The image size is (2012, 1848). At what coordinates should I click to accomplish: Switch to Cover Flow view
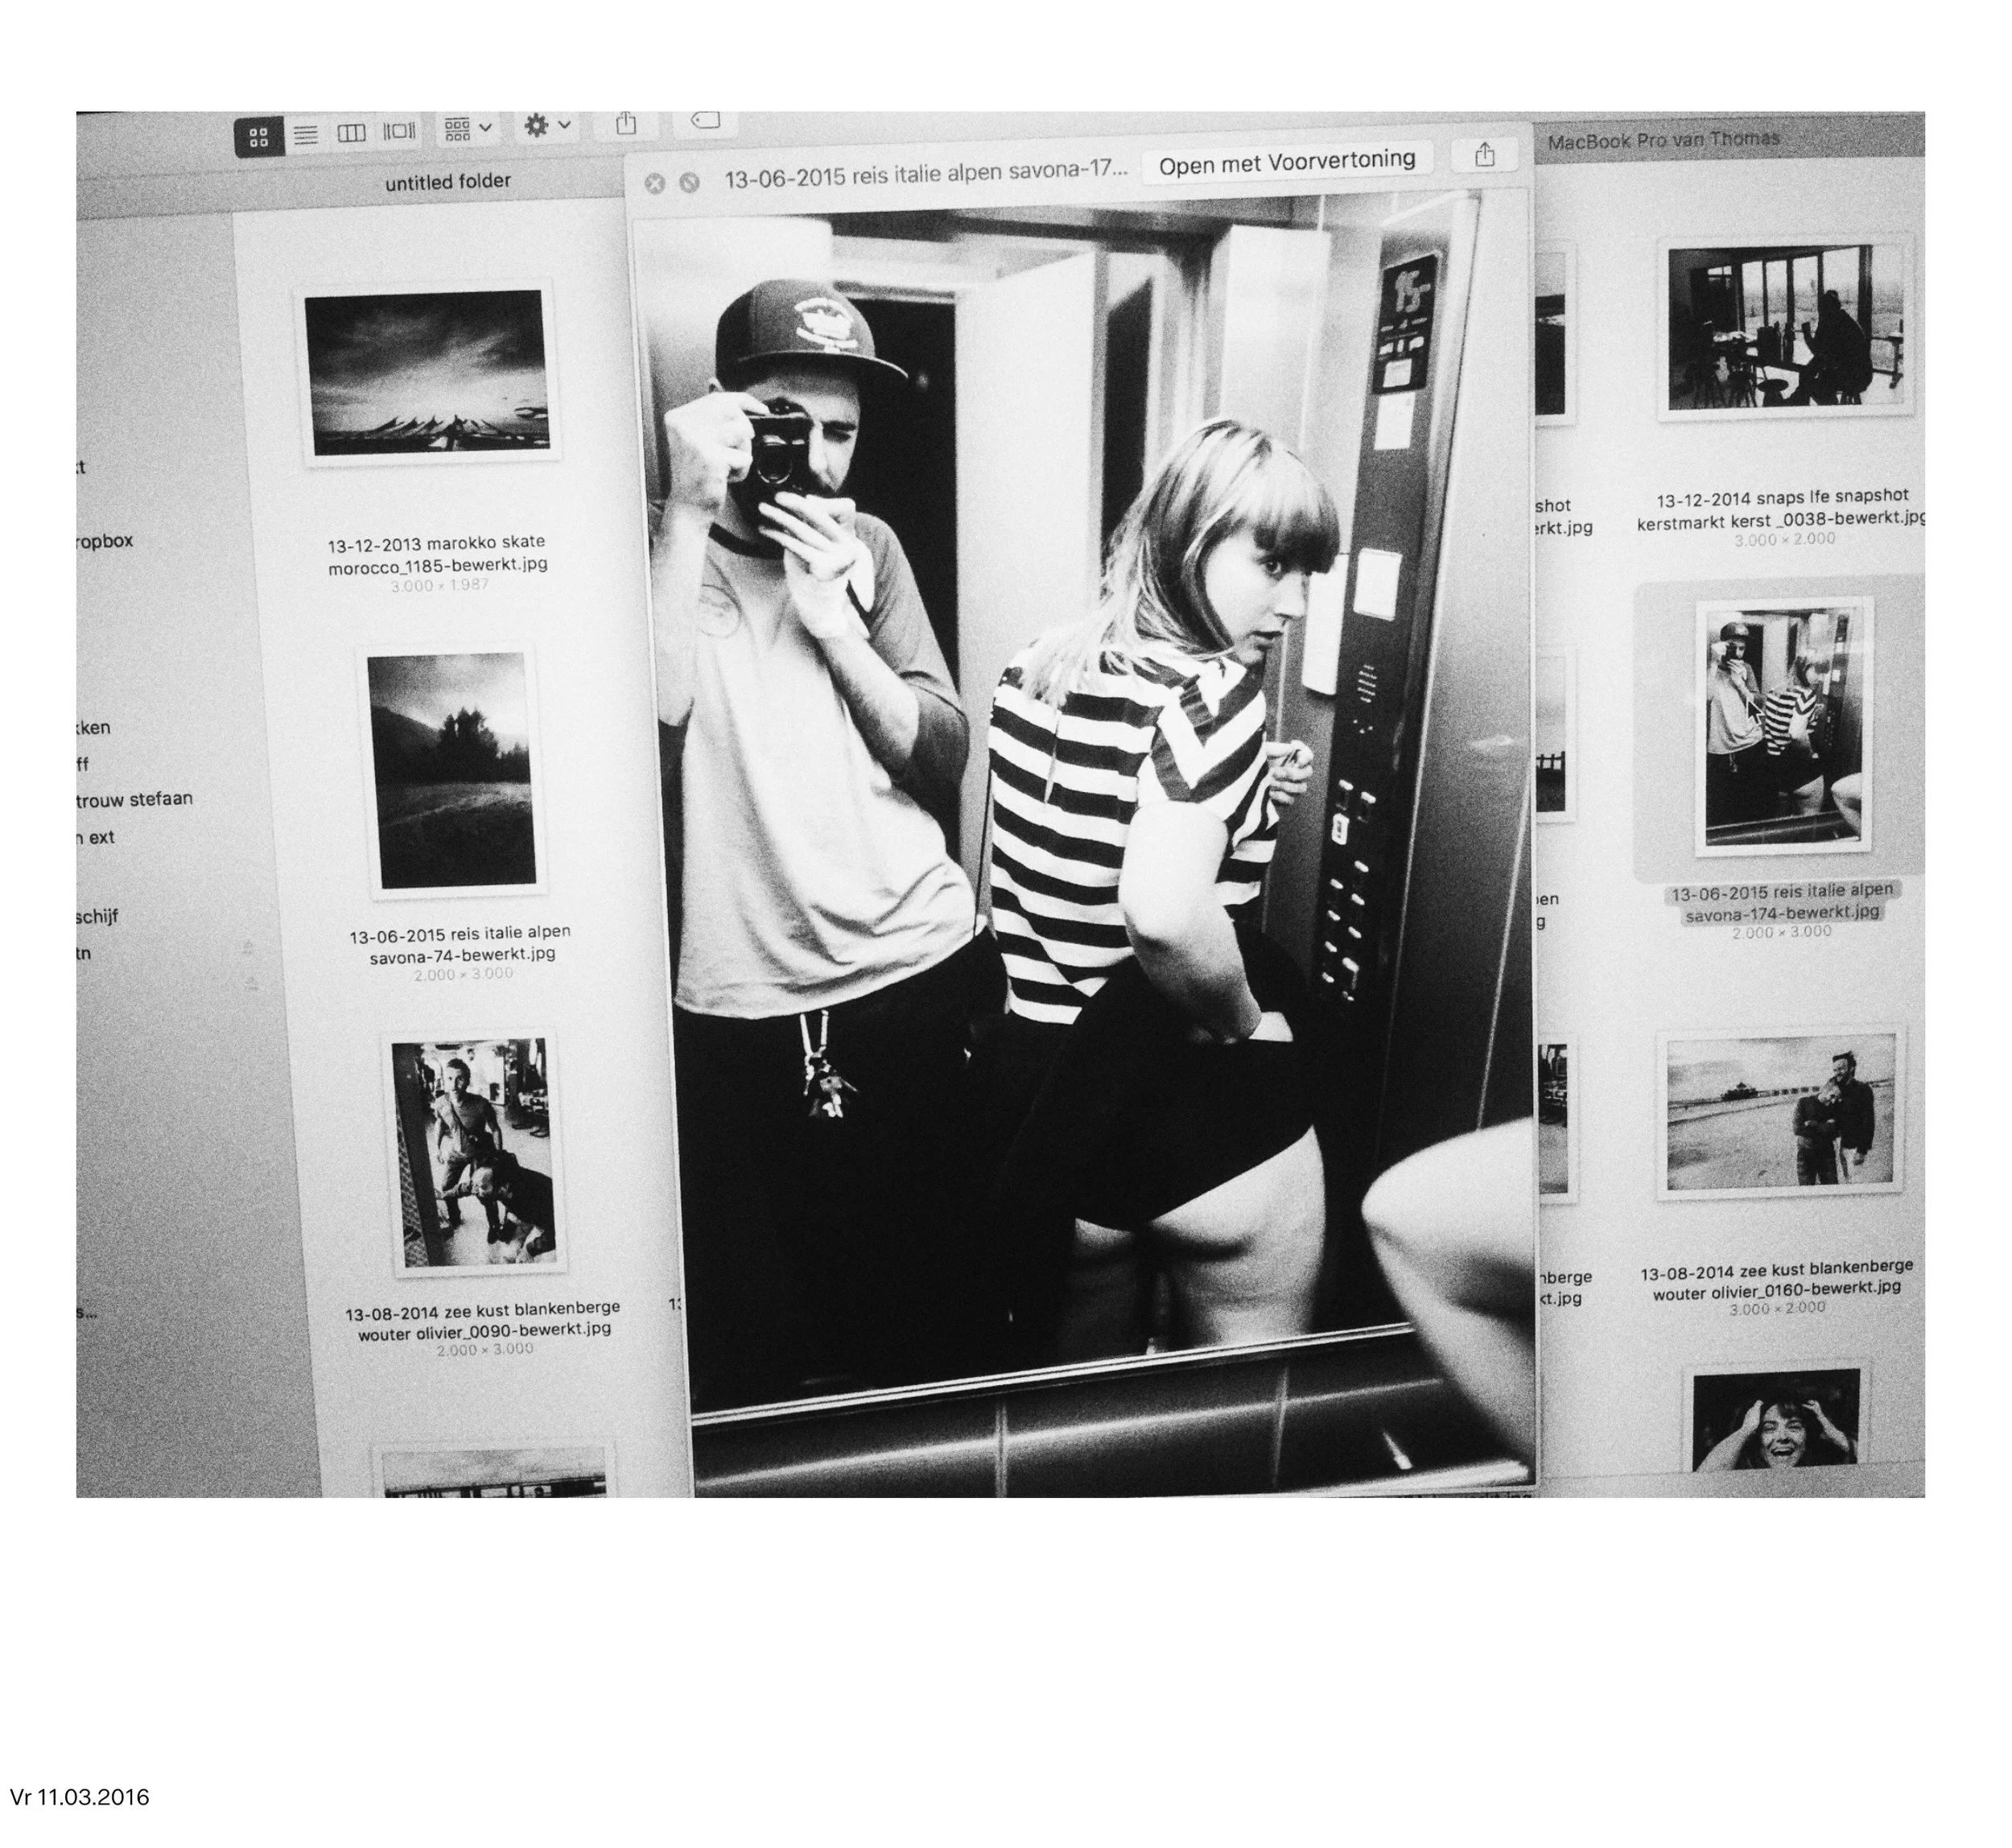point(399,131)
